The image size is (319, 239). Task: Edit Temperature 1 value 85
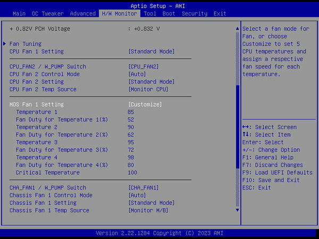click(131, 112)
